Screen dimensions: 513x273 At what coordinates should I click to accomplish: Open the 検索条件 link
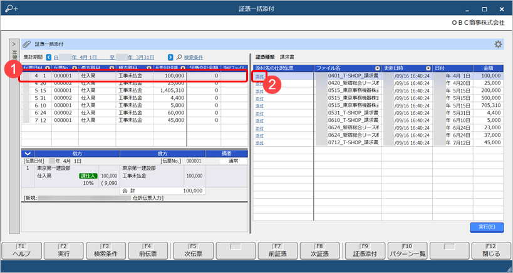pos(194,57)
